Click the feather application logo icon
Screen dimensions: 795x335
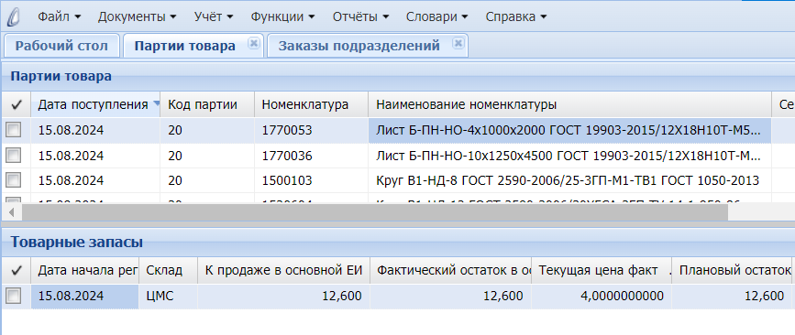[x=14, y=17]
